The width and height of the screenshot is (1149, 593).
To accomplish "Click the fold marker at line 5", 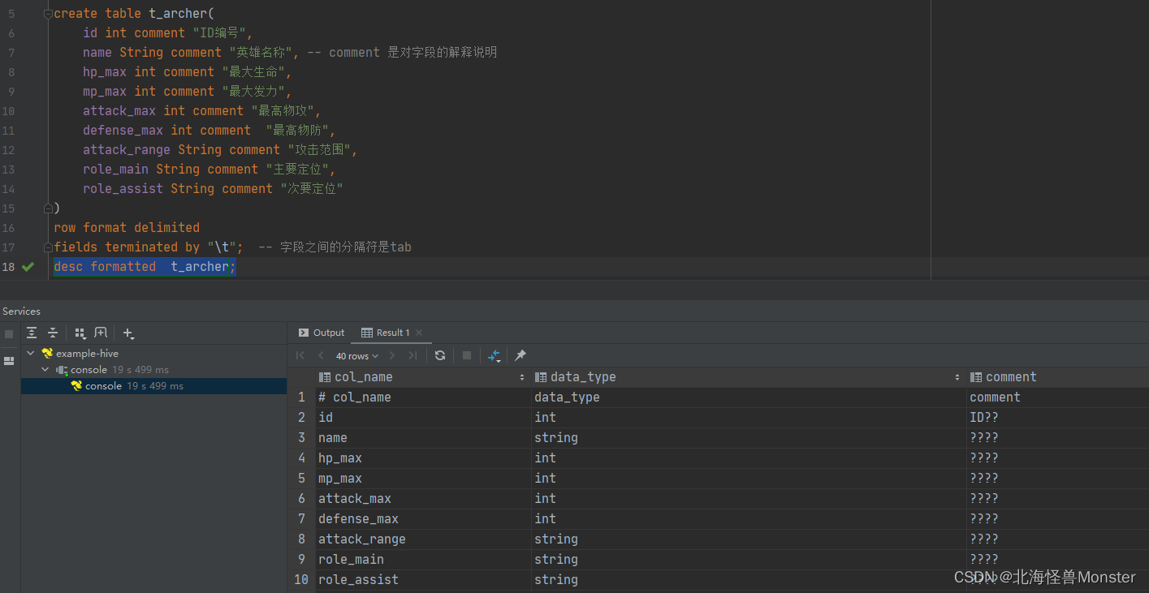I will coord(48,14).
